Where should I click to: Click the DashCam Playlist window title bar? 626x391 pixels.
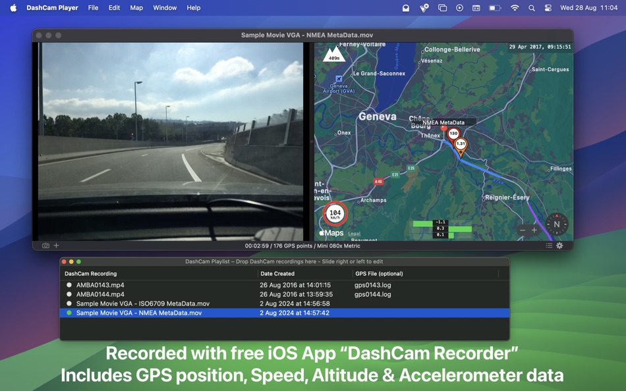284,262
